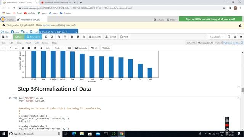Open the notebook Help menu
244x137 pixels.
click(x=54, y=43)
